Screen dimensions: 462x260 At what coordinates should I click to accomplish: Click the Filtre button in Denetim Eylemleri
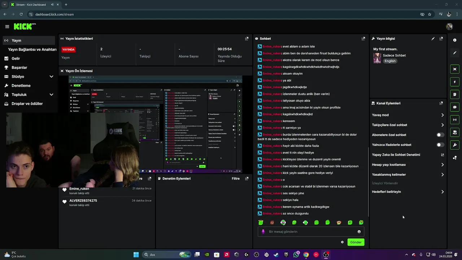click(236, 178)
